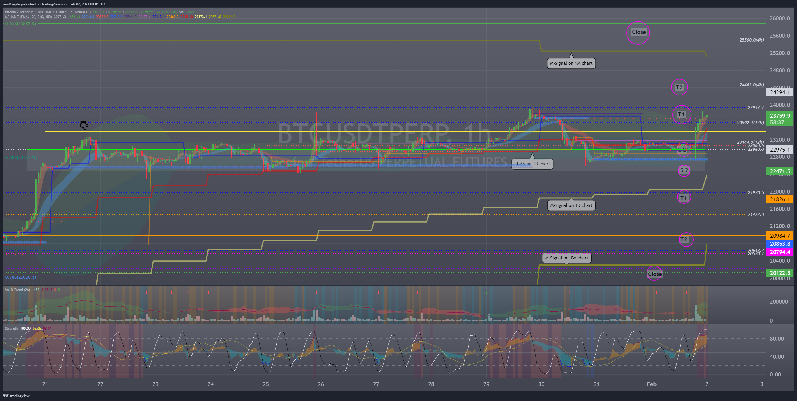Click the 22975.1 price tag
This screenshot has height=401, width=797.
(779, 150)
